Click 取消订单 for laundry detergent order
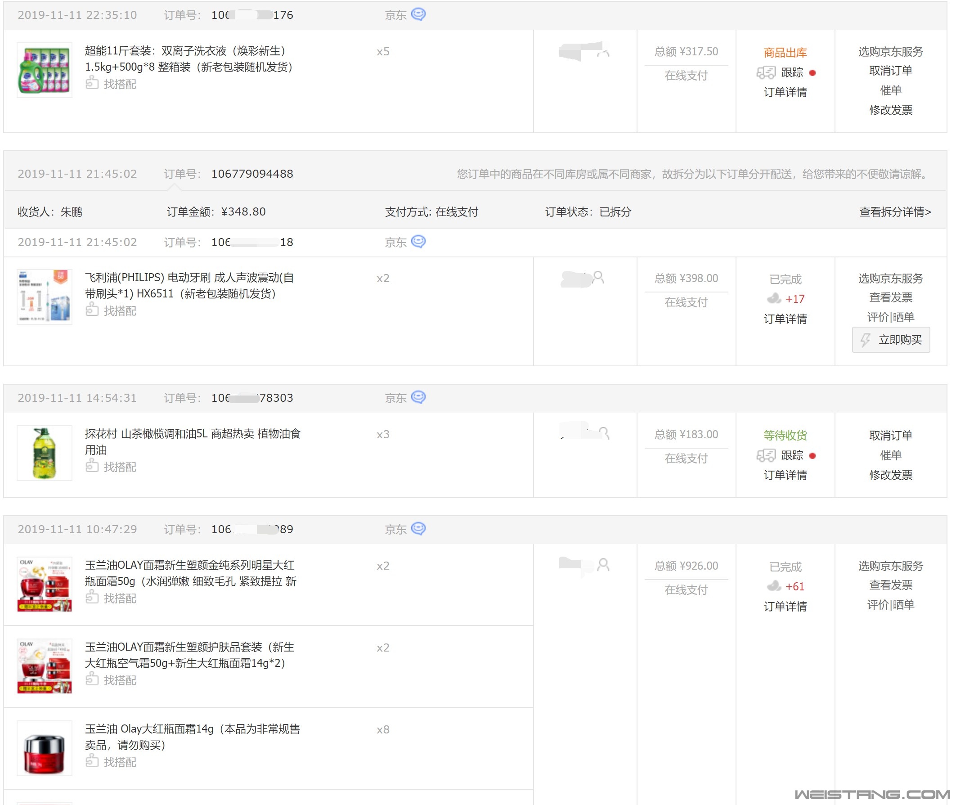Image resolution: width=956 pixels, height=805 pixels. (891, 71)
